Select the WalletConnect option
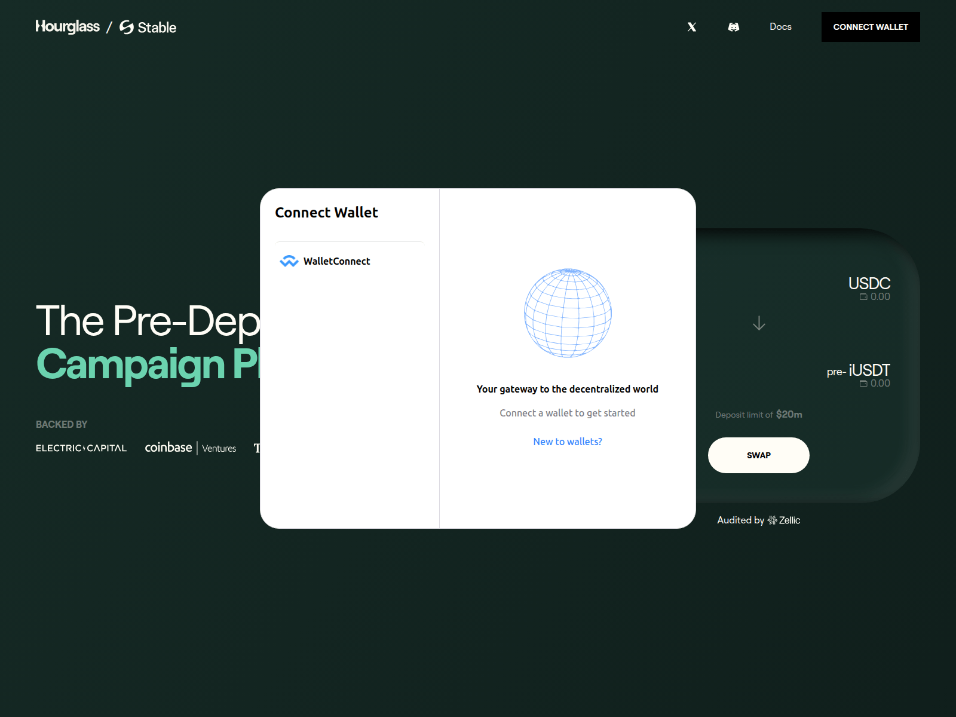956x717 pixels. [350, 261]
